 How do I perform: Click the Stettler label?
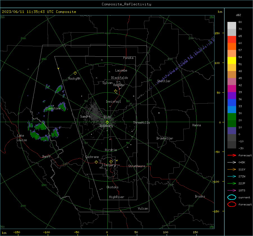164,81
